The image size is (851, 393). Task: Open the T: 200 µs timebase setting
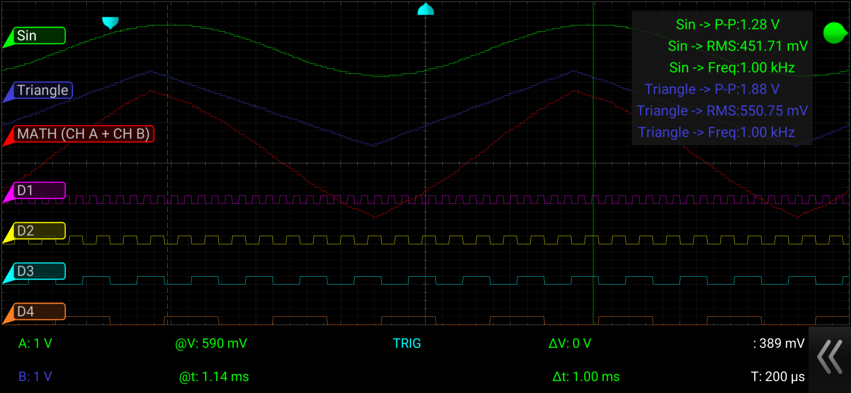[778, 377]
